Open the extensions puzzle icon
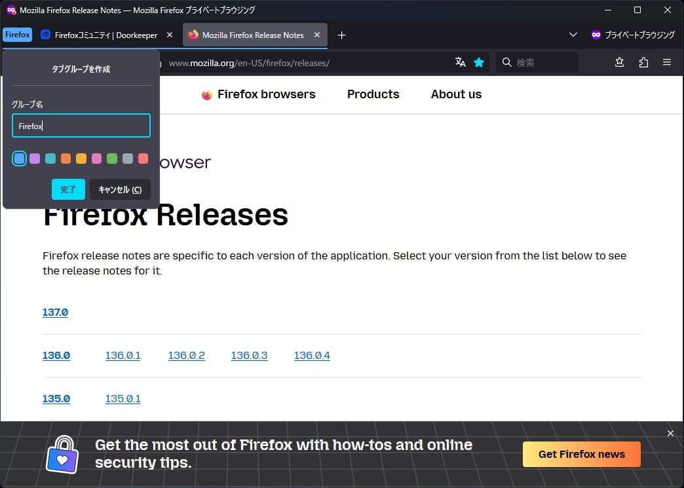Viewport: 684px width, 488px height. coord(643,62)
